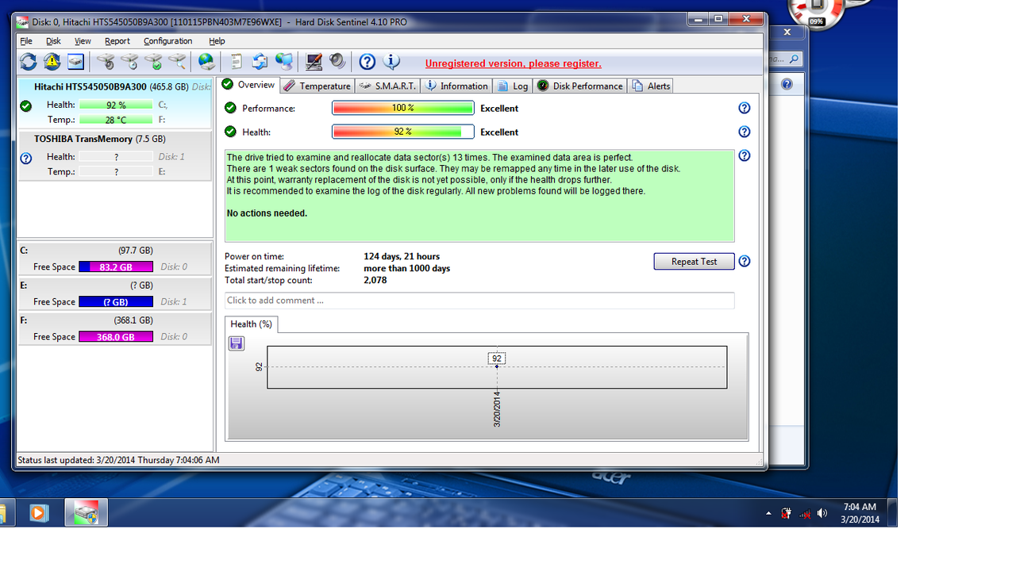Click the Unregistered version, please register link

tap(513, 63)
